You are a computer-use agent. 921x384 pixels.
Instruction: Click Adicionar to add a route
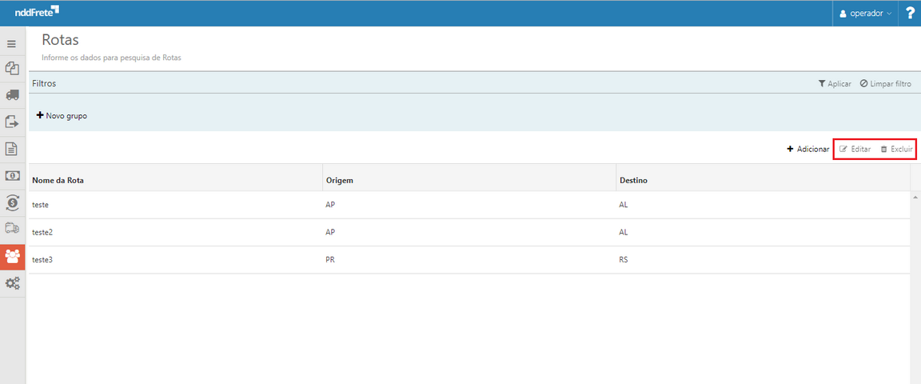coord(807,150)
